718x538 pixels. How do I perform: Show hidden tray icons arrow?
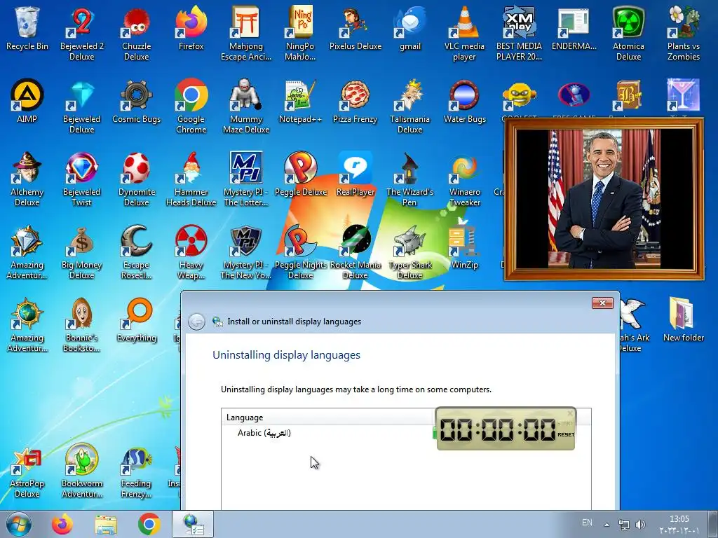pos(607,524)
